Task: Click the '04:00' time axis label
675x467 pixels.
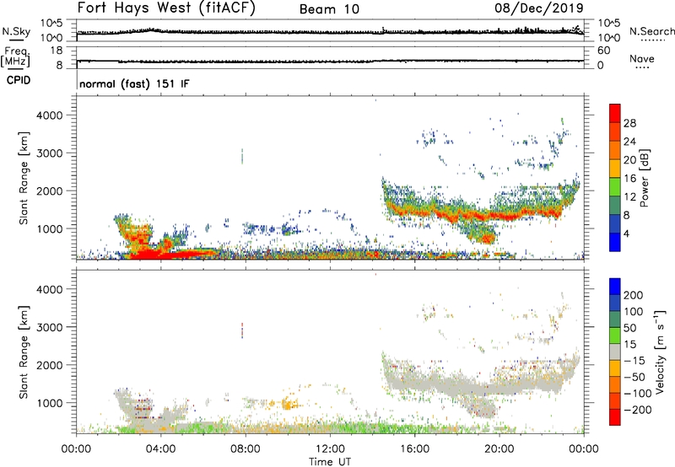Action: (160, 449)
